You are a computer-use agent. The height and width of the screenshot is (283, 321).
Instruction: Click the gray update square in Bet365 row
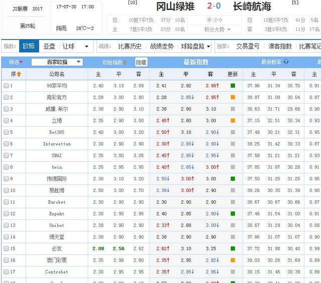pyautogui.click(x=233, y=132)
